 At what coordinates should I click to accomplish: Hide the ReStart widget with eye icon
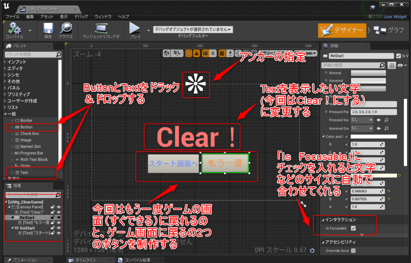(59, 217)
